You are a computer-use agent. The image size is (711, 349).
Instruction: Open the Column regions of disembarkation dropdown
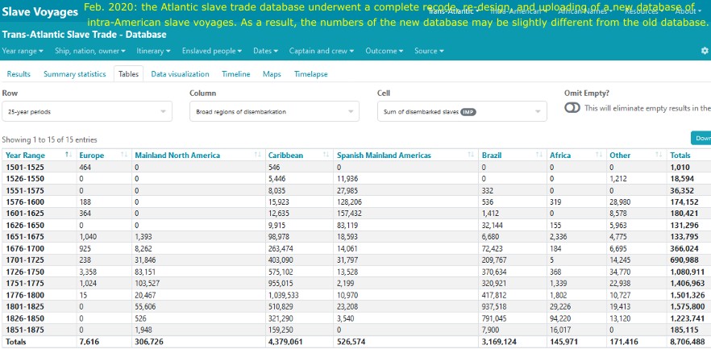click(274, 112)
